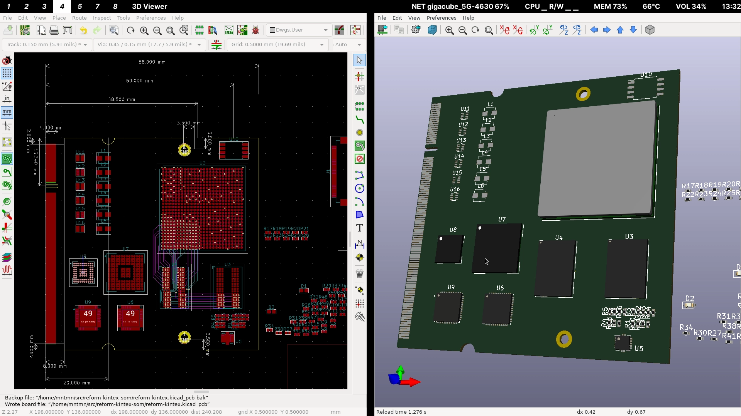Open Board Setup from the toolbar
This screenshot has height=416, width=741.
(x=24, y=30)
